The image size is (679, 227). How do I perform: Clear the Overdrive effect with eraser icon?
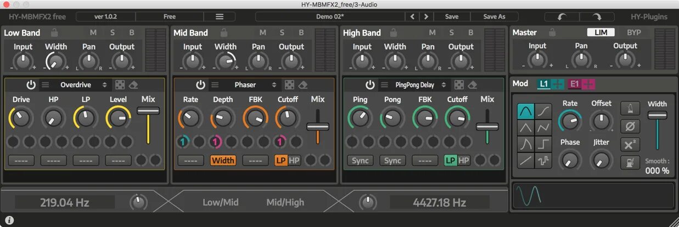click(x=133, y=85)
